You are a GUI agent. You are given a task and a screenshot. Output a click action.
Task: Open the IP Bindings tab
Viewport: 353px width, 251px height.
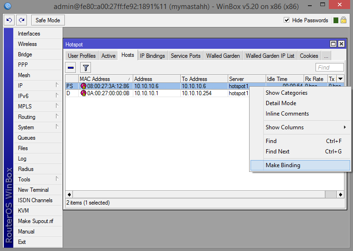tap(152, 56)
